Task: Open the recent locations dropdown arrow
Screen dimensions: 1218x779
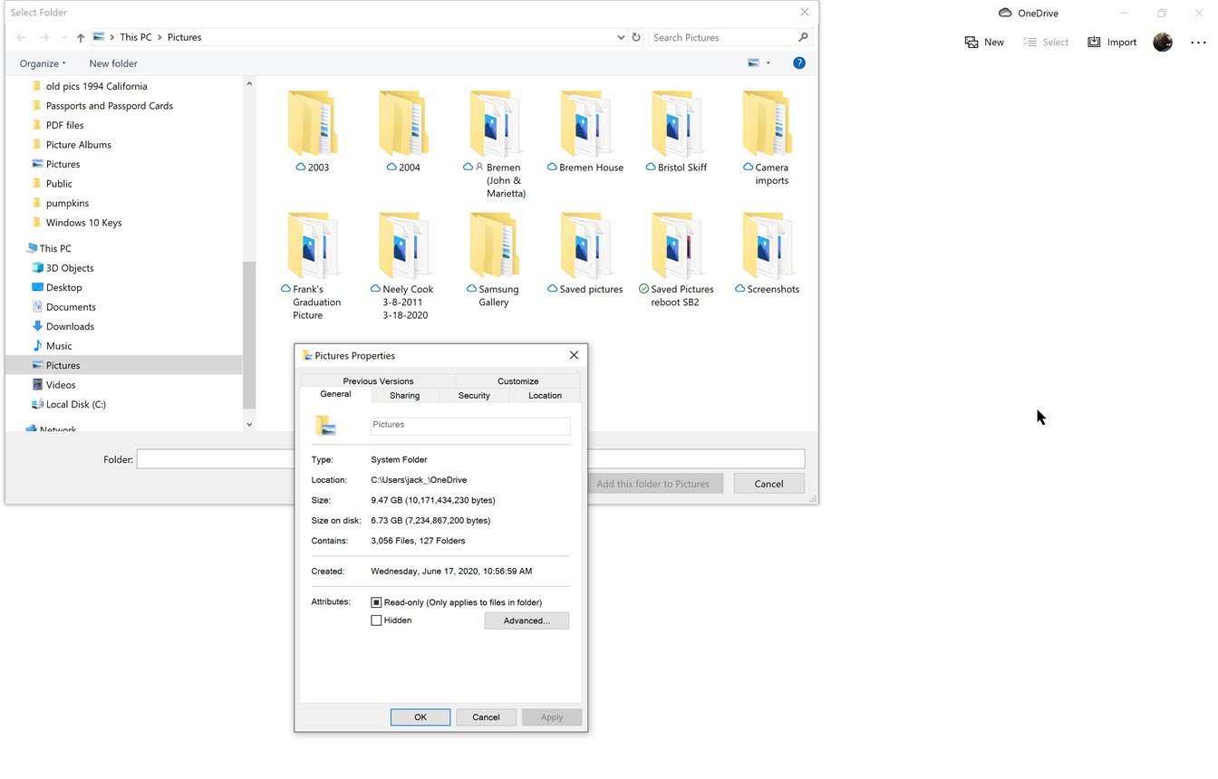Action: [63, 37]
